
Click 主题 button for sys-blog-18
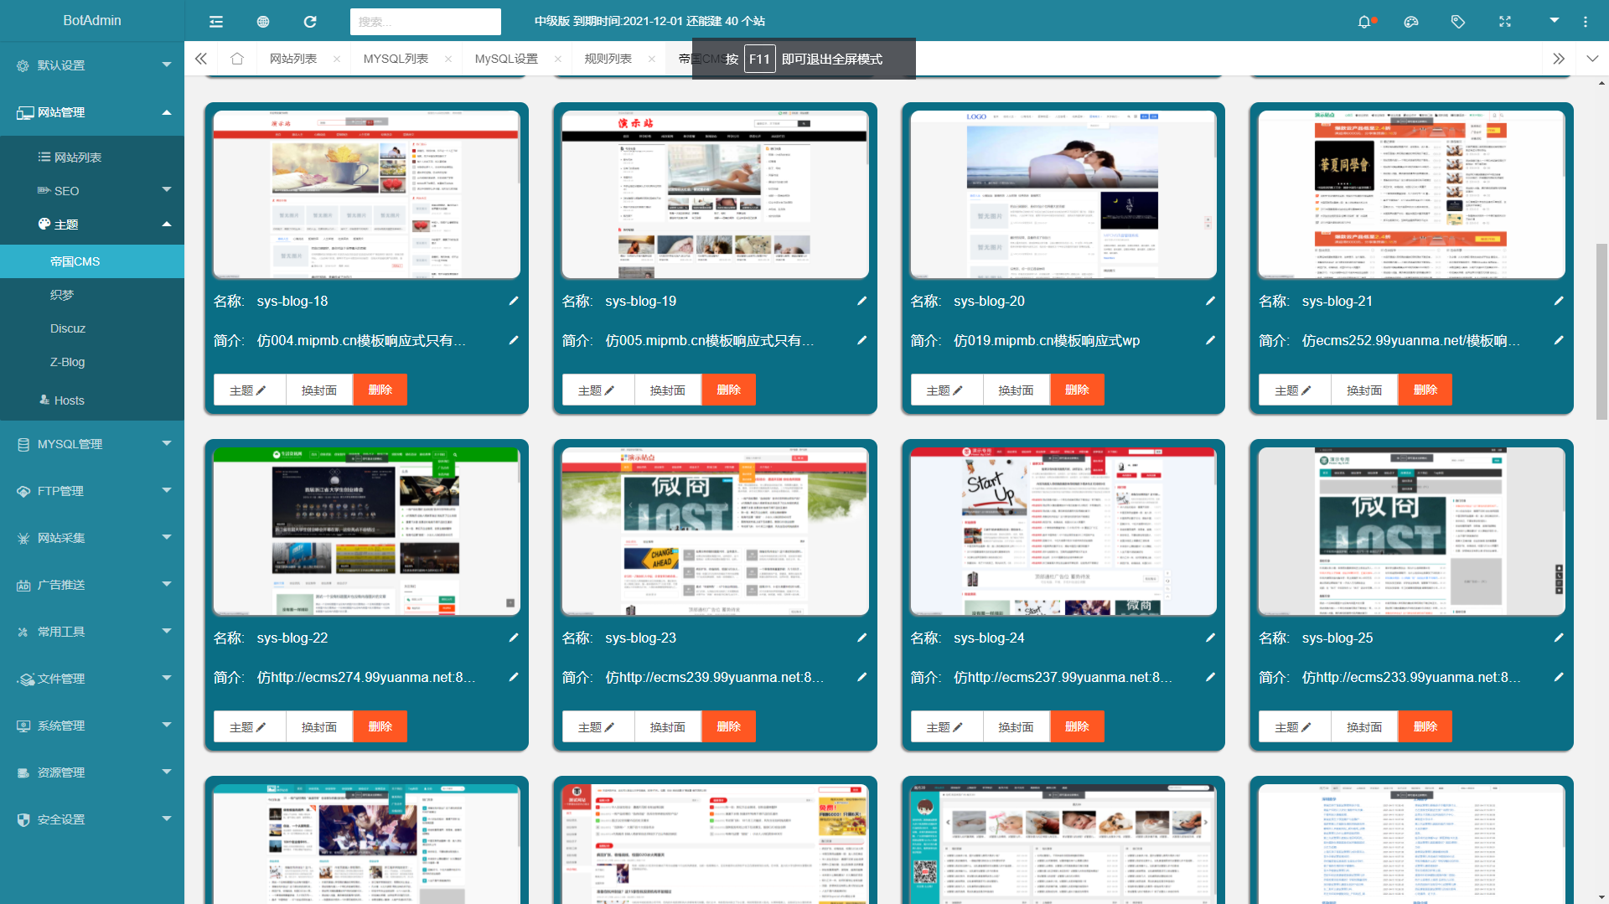249,390
